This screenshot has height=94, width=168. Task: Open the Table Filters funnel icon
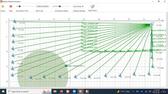[x=92, y=7]
